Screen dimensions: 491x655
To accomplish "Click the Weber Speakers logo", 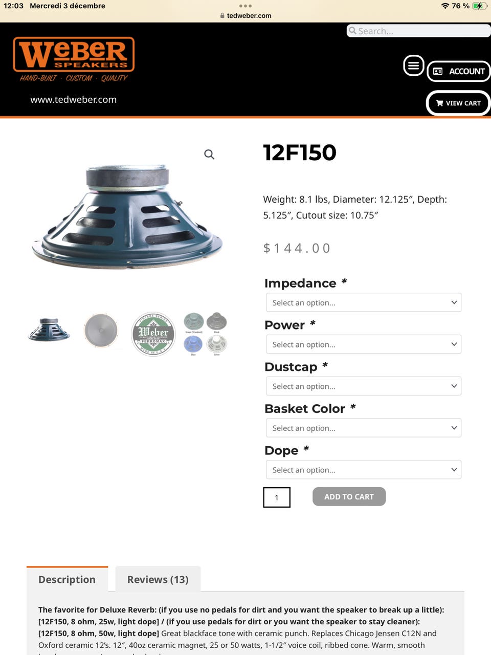I will tap(74, 59).
